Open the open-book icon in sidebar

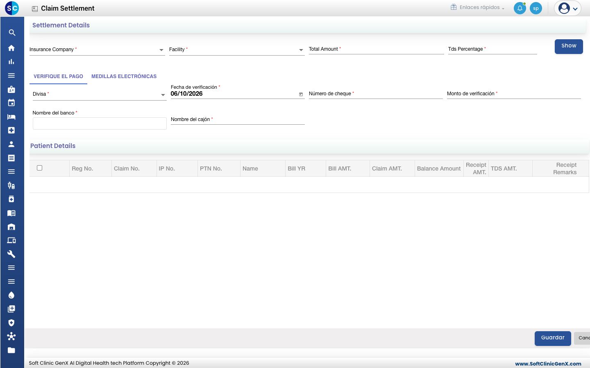pos(11,213)
